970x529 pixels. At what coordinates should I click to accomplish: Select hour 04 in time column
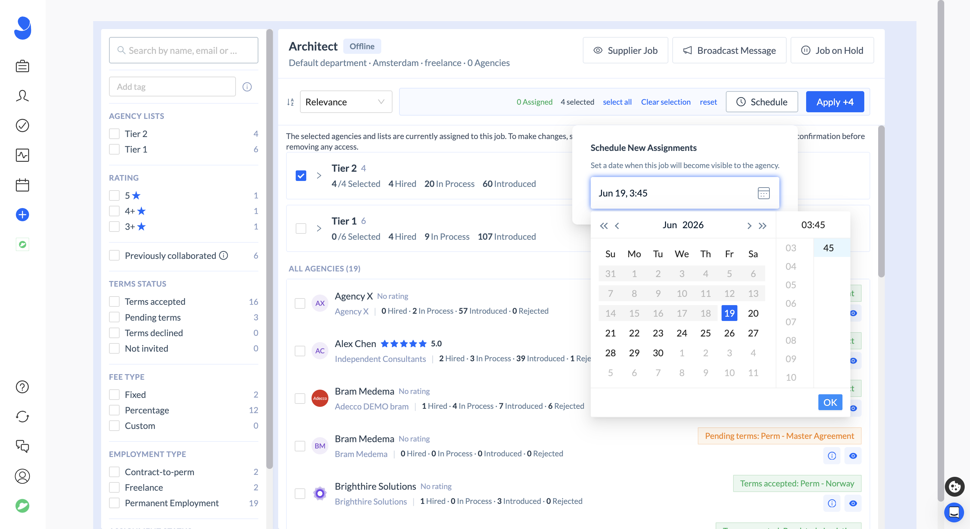[x=791, y=266]
